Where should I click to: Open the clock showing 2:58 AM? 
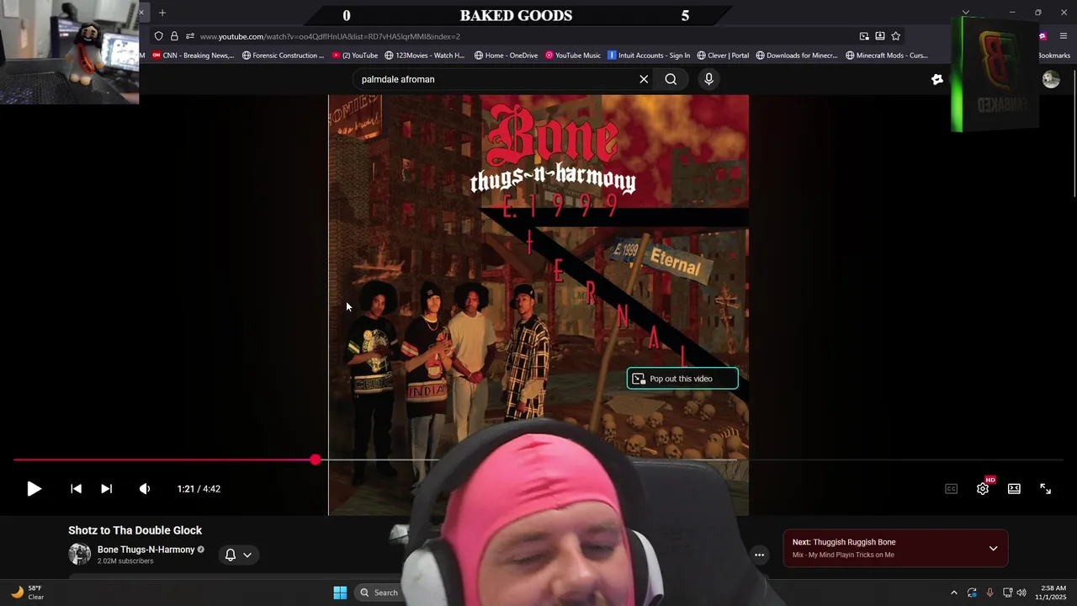pyautogui.click(x=1052, y=593)
